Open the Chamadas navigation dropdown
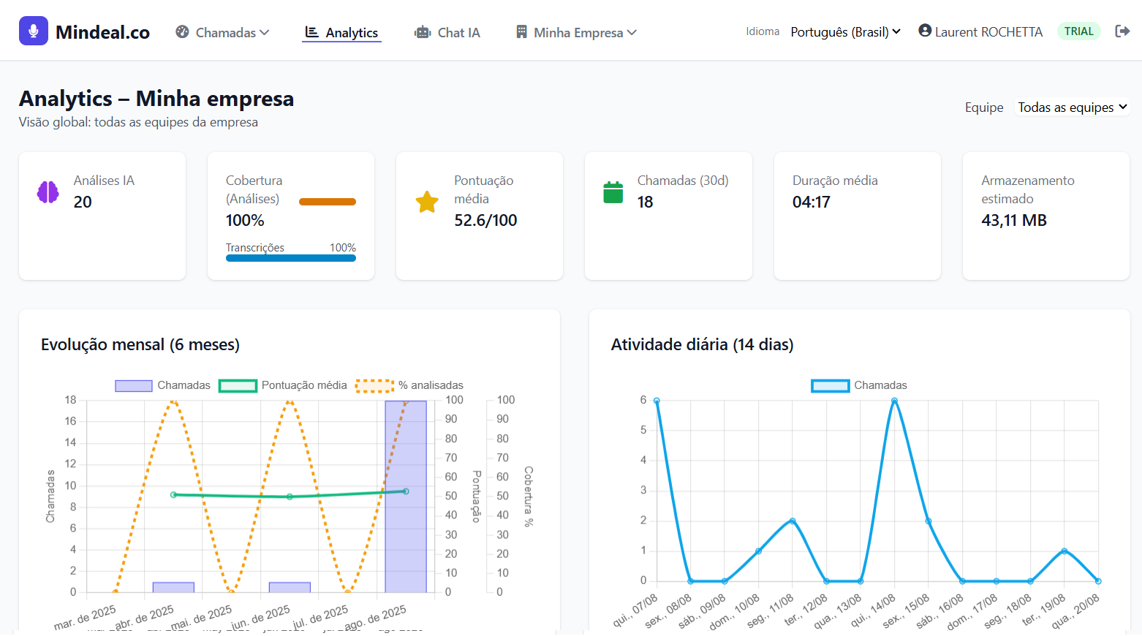This screenshot has width=1142, height=636. tap(222, 32)
